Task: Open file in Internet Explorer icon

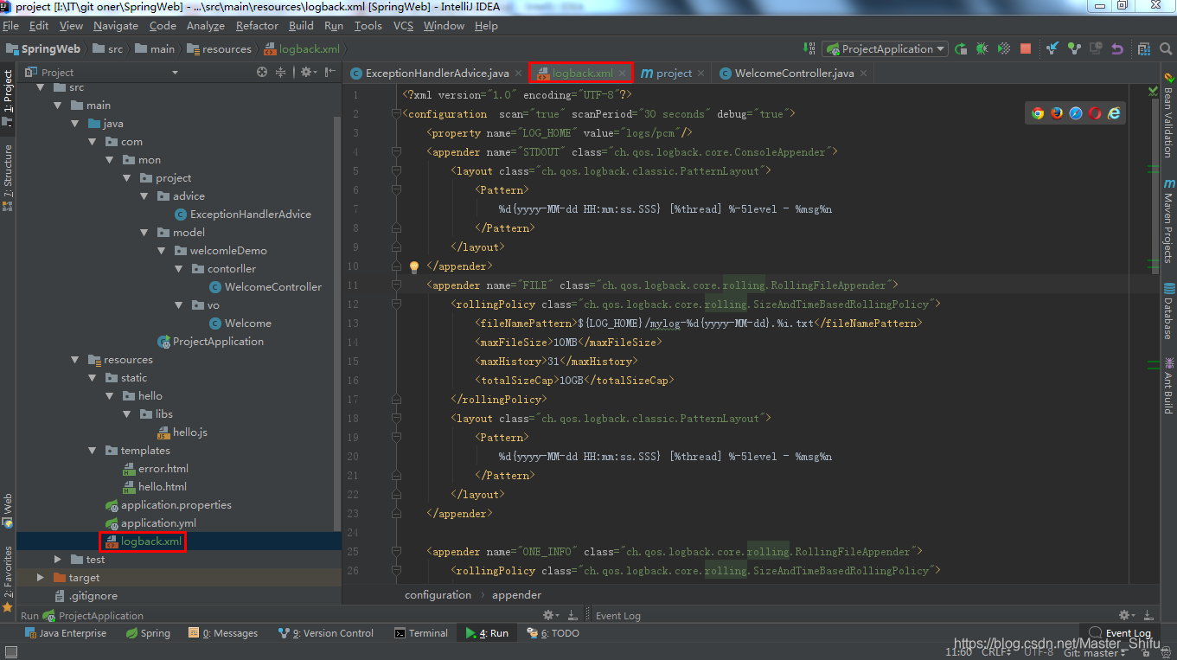Action: point(1115,113)
